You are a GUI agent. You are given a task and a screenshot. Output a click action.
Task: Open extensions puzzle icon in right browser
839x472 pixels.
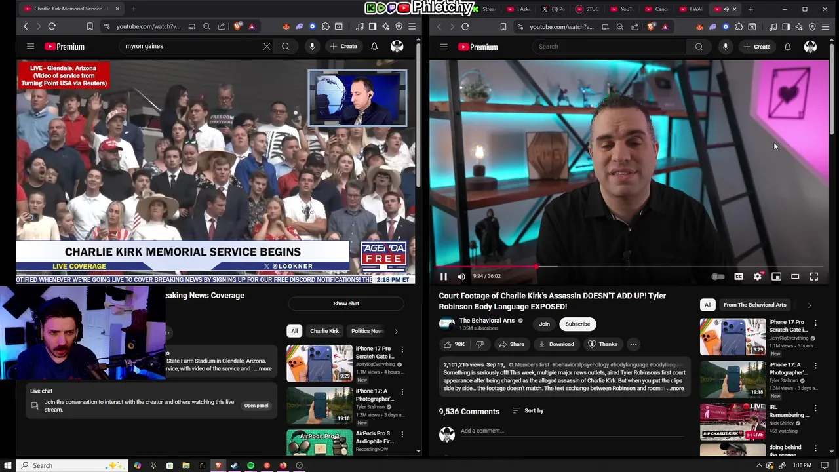pyautogui.click(x=739, y=26)
